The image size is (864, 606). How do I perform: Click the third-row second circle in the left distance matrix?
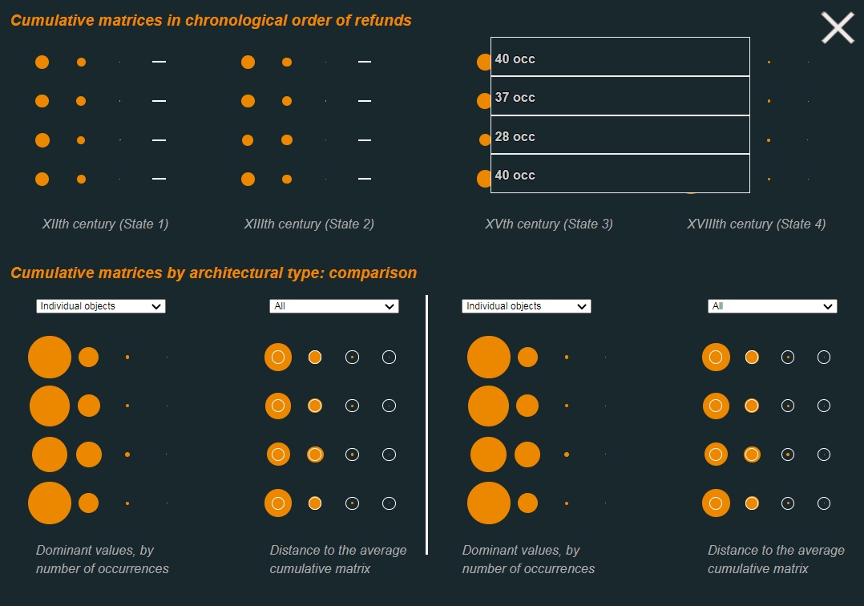(x=315, y=454)
